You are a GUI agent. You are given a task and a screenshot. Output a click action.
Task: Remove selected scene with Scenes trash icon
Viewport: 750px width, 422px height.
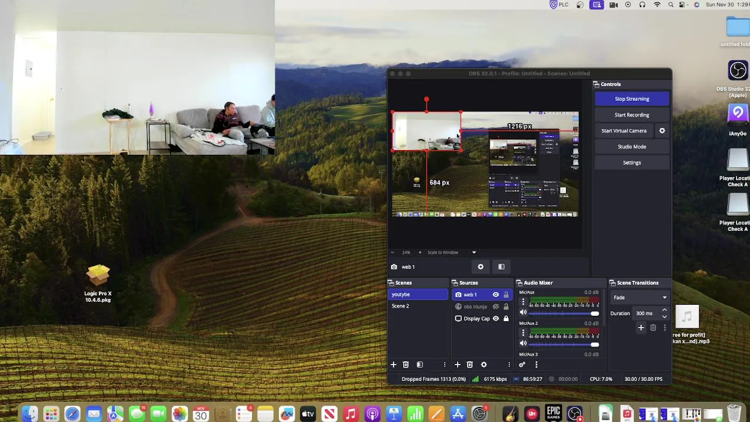click(x=405, y=365)
